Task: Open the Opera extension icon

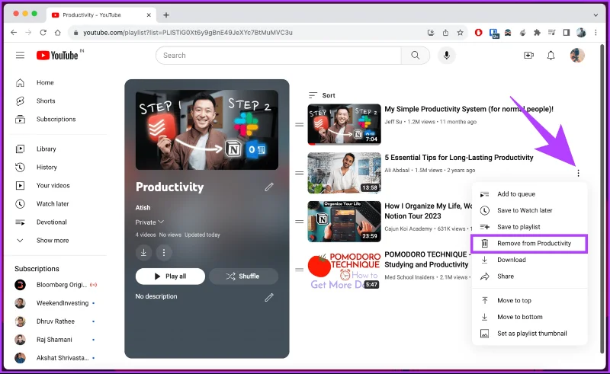Action: (479, 33)
